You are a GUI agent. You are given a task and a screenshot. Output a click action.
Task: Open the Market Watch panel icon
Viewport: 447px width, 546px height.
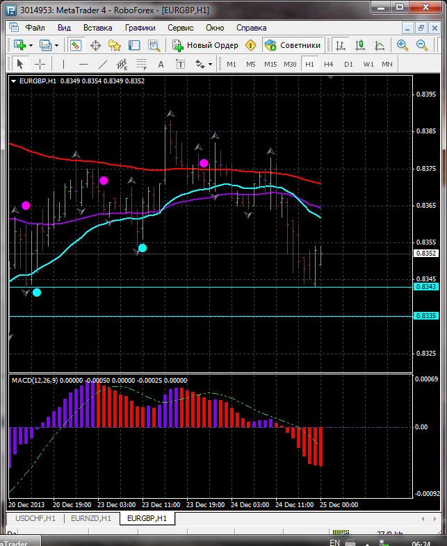pos(76,45)
